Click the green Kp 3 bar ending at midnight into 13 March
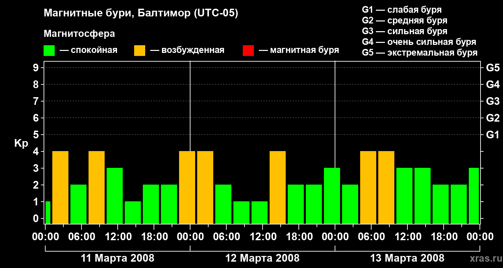 pyautogui.click(x=332, y=196)
